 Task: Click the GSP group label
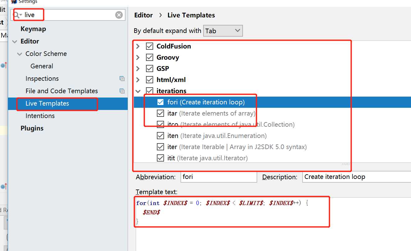click(163, 69)
